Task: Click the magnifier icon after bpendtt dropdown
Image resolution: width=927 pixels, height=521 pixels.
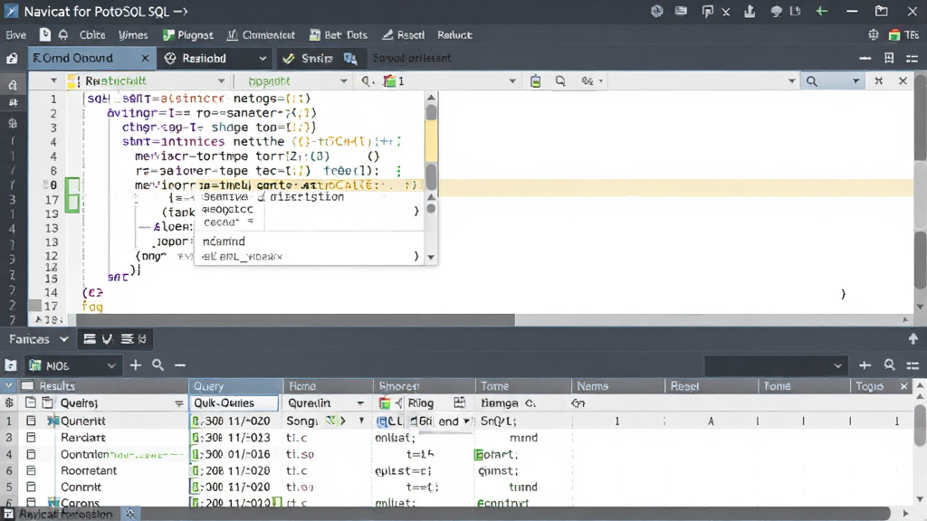Action: pos(367,81)
